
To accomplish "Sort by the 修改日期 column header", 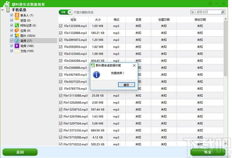I will pos(200,19).
